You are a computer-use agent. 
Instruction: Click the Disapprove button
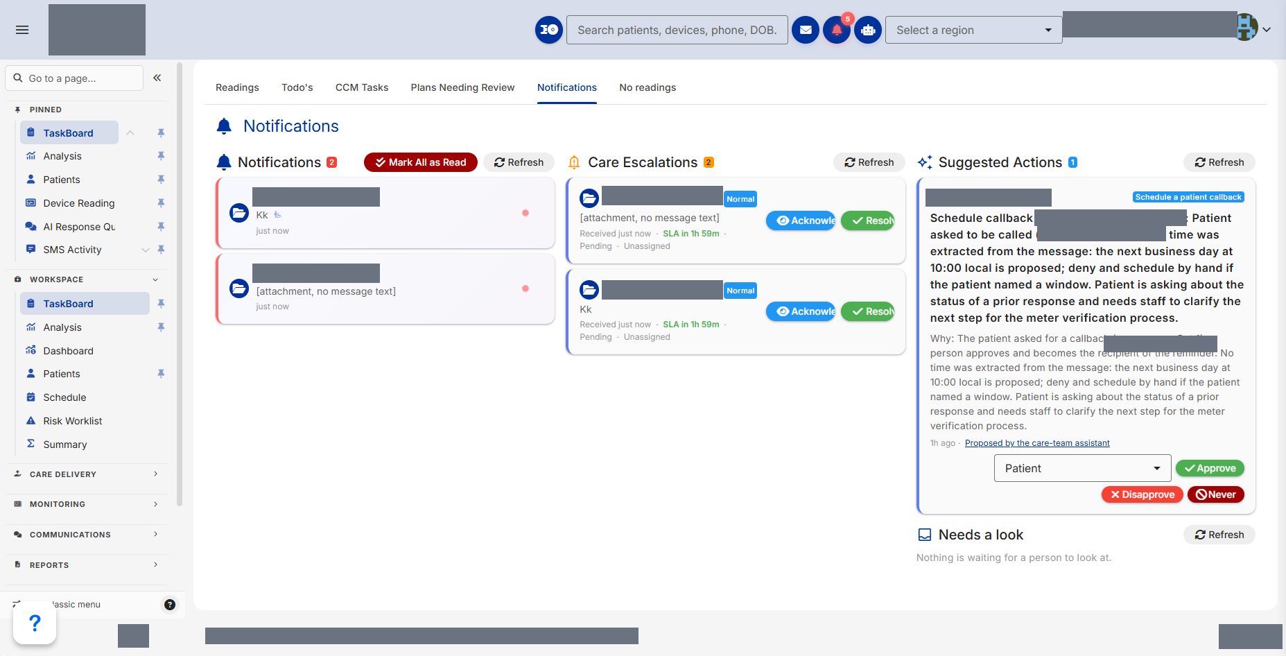click(1142, 494)
